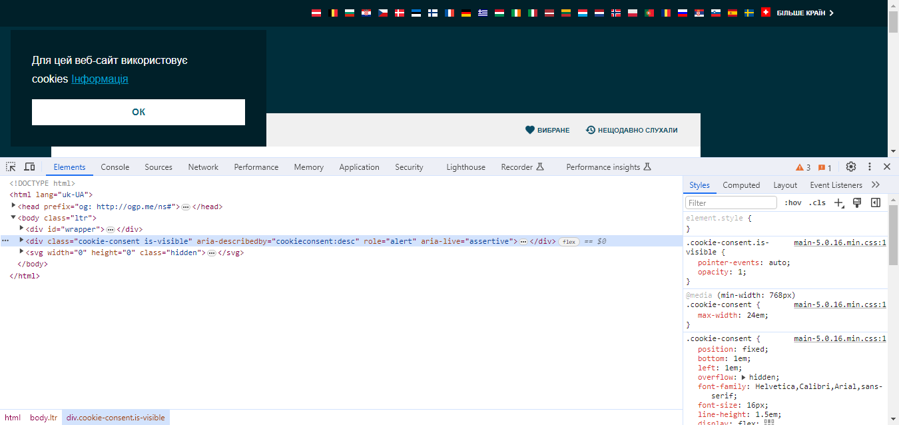
Task: Toggle the .cls class editor
Action: [817, 203]
